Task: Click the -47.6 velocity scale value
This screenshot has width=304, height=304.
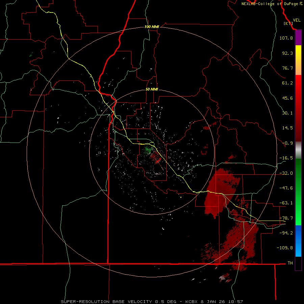Action: click(x=286, y=188)
